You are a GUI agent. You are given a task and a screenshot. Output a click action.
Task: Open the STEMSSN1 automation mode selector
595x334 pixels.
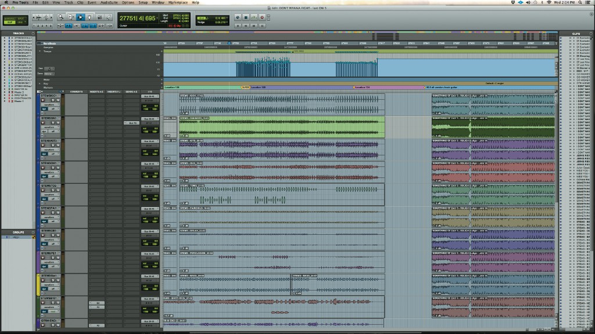click(x=53, y=132)
